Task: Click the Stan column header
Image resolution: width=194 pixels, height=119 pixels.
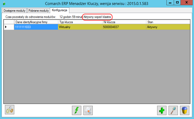Action: click(x=168, y=22)
